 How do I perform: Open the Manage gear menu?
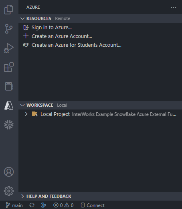[9, 191]
